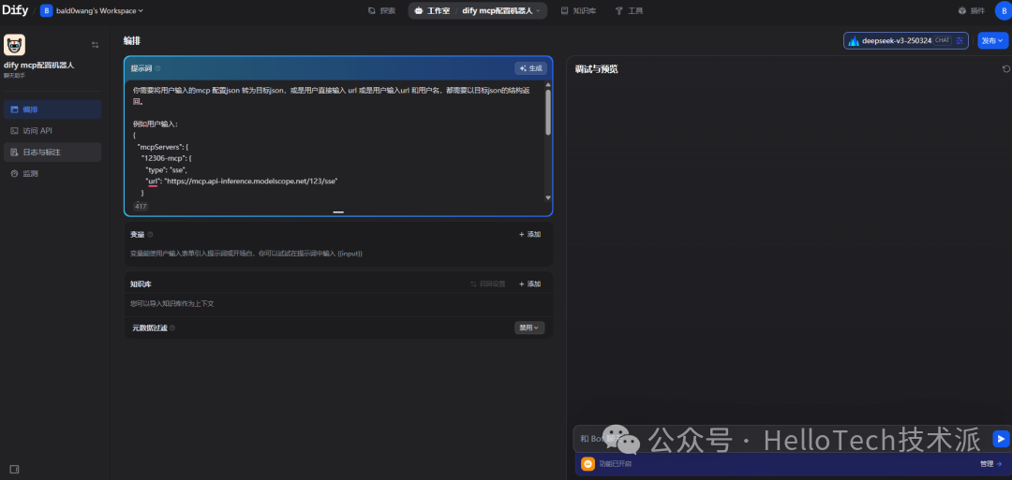Image resolution: width=1012 pixels, height=480 pixels.
Task: Click the 探索 compass icon
Action: [371, 11]
